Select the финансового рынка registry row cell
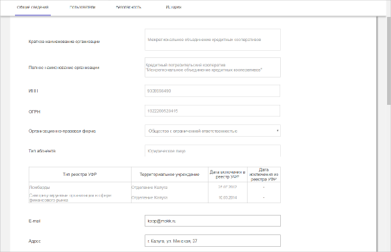 pos(80,198)
